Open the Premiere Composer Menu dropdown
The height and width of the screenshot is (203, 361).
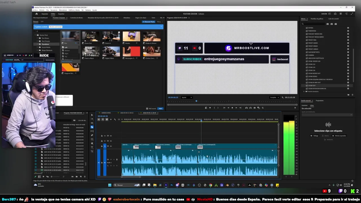pyautogui.click(x=160, y=22)
